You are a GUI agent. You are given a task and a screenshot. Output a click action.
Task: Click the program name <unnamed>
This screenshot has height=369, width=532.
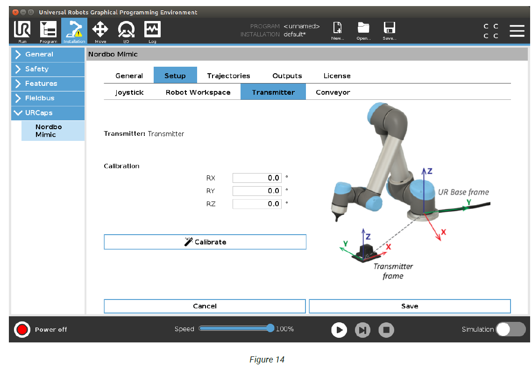(x=302, y=26)
